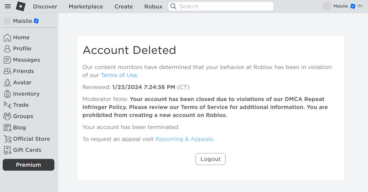Click the Account Deleted heading
This screenshot has height=192, width=368.
tap(129, 50)
